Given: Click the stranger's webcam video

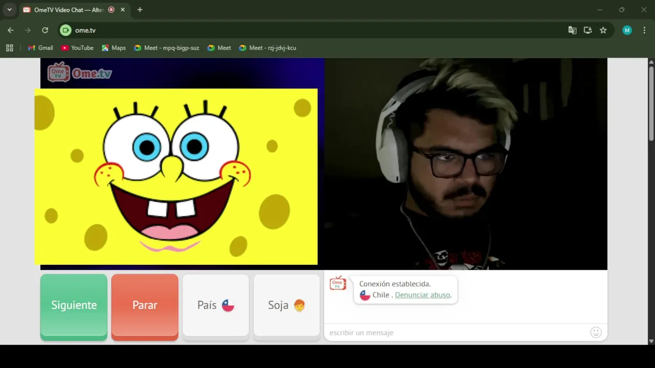Looking at the screenshot, I should pos(466,164).
